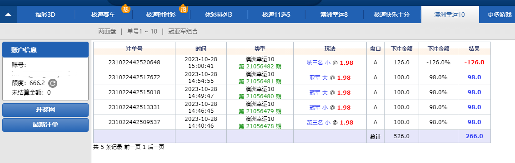Image resolution: width=515 pixels, height=163 pixels.
Task: Click 亚军 大 @ 1.98 bet type
Action: (330, 77)
